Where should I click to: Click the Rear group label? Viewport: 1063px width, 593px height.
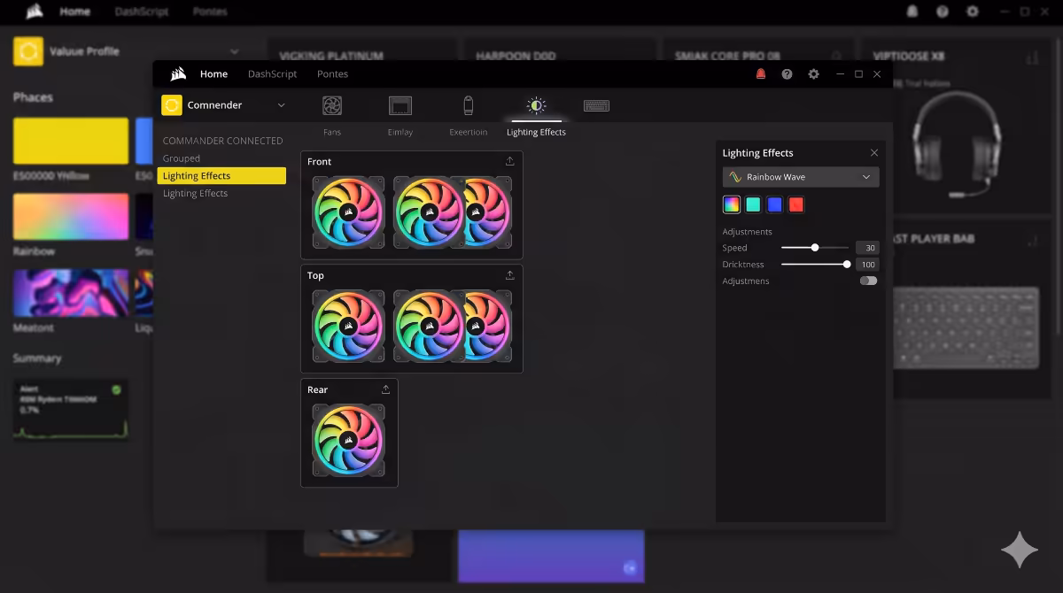[x=317, y=389]
